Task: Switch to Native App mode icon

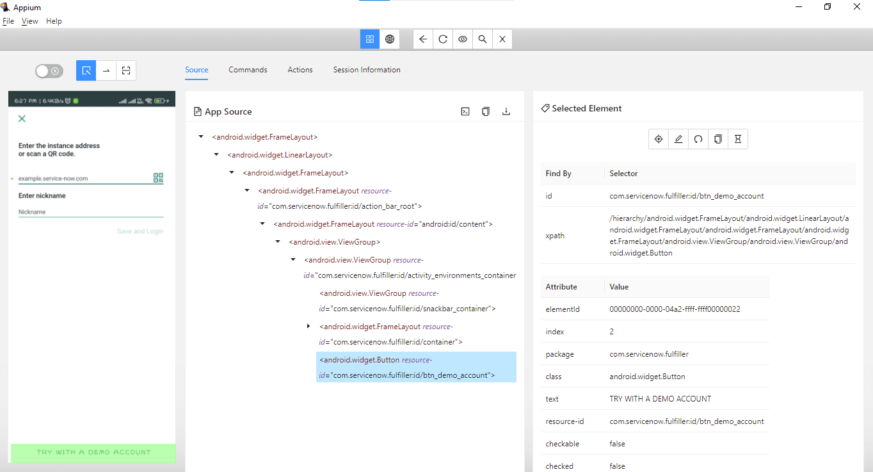Action: [369, 39]
